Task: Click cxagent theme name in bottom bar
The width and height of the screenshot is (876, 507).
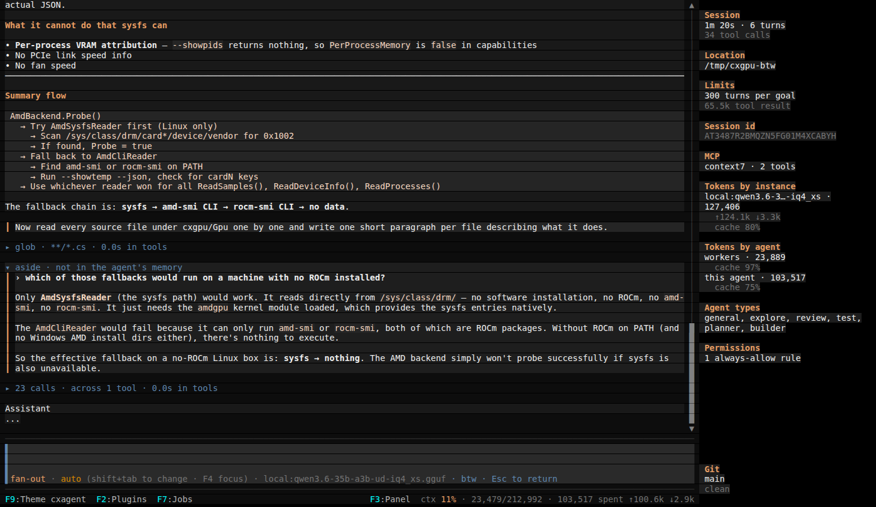Action: (68, 499)
